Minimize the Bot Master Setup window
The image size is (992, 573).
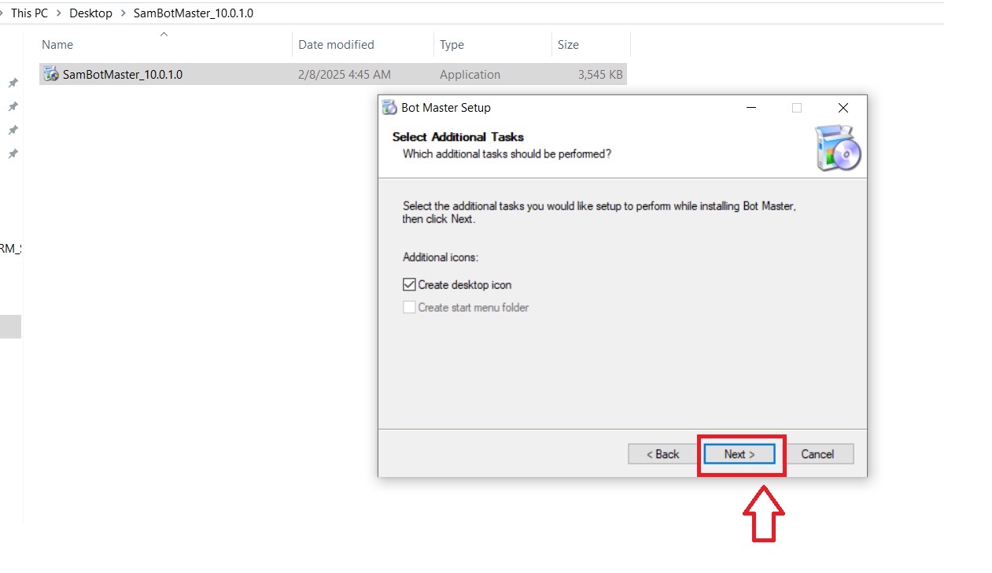pos(750,108)
